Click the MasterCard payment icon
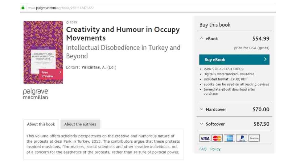 [217, 138]
